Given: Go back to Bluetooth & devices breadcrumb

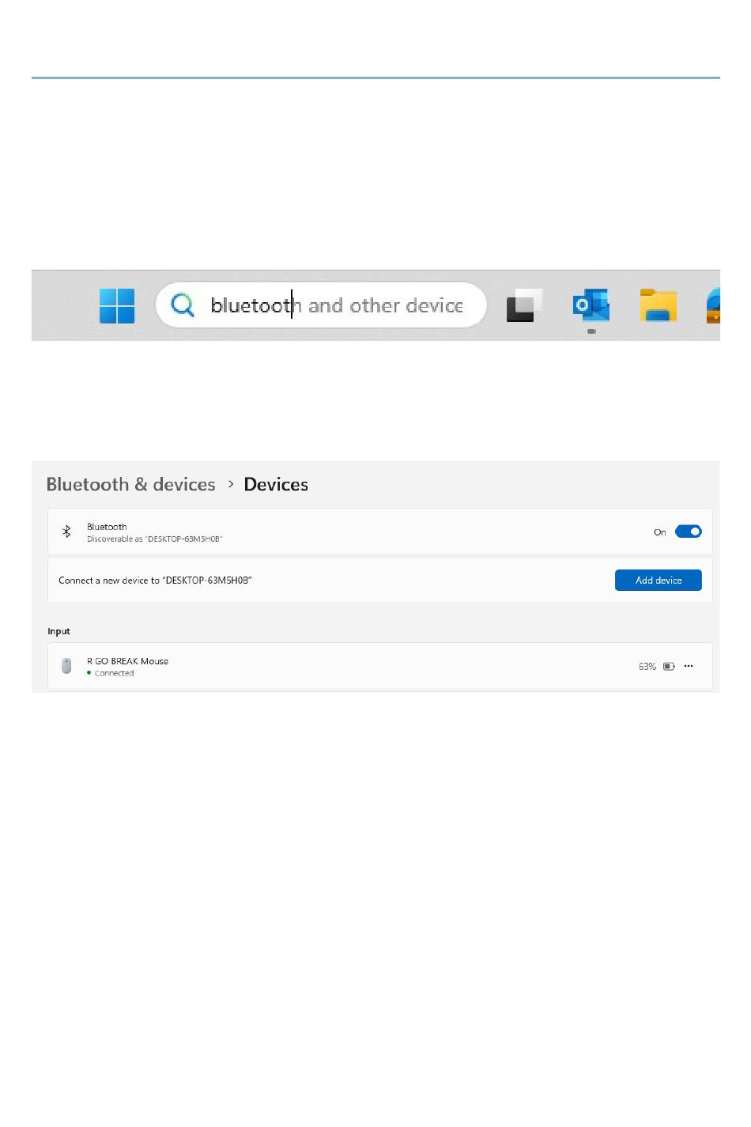Looking at the screenshot, I should pyautogui.click(x=131, y=484).
